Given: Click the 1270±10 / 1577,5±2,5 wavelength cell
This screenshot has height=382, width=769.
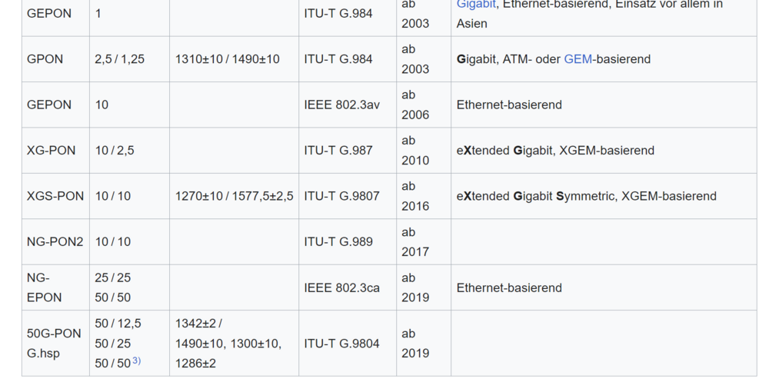Looking at the screenshot, I should [x=234, y=196].
